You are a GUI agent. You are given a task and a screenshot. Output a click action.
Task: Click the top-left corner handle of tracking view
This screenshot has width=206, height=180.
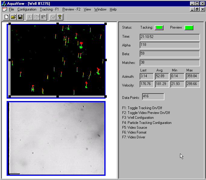tap(10, 24)
